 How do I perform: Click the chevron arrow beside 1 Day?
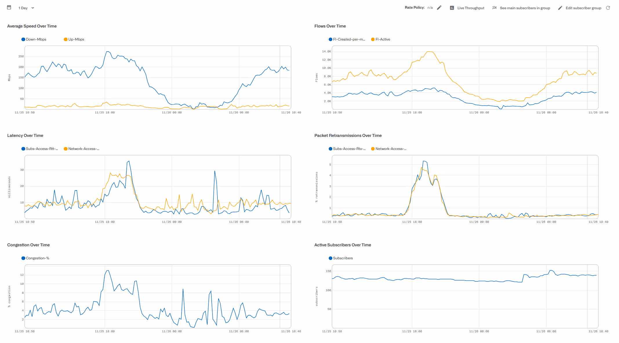(x=33, y=8)
